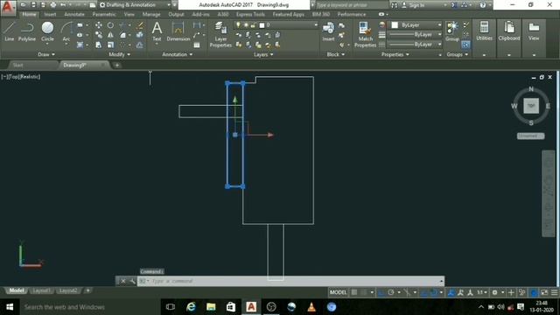Expand the Block panel flyout
The height and width of the screenshot is (315, 560).
pyautogui.click(x=336, y=54)
